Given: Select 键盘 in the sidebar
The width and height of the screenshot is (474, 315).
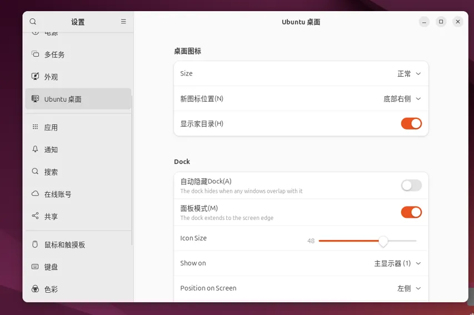Looking at the screenshot, I should pos(78,267).
